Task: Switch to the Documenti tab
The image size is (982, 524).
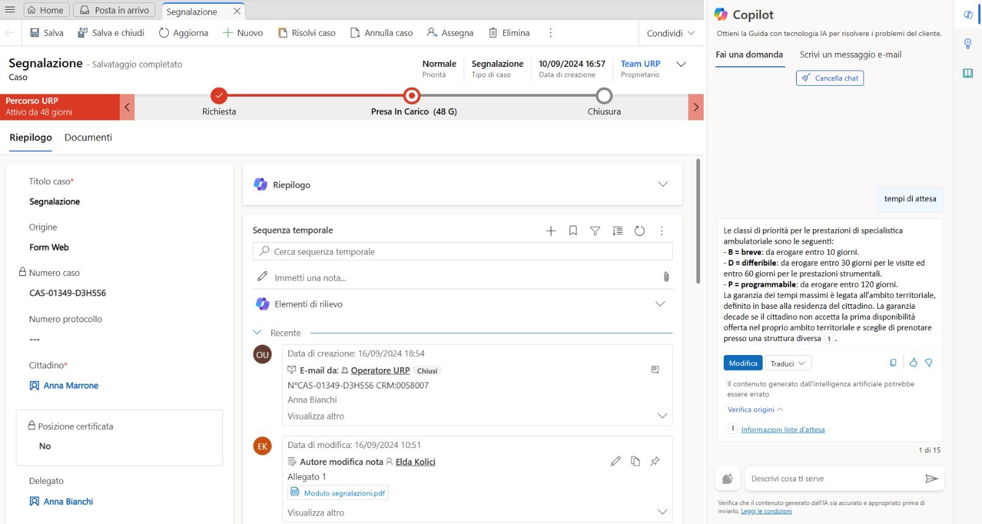Action: [x=88, y=137]
